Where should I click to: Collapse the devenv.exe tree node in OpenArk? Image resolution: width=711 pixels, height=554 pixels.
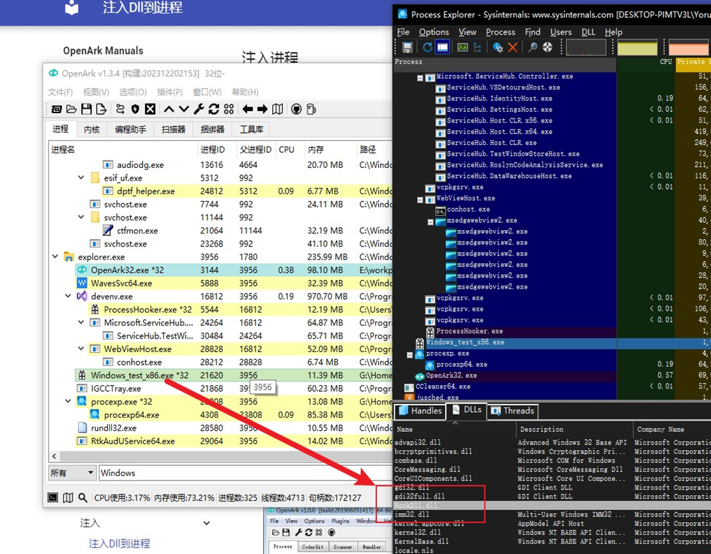coord(68,296)
